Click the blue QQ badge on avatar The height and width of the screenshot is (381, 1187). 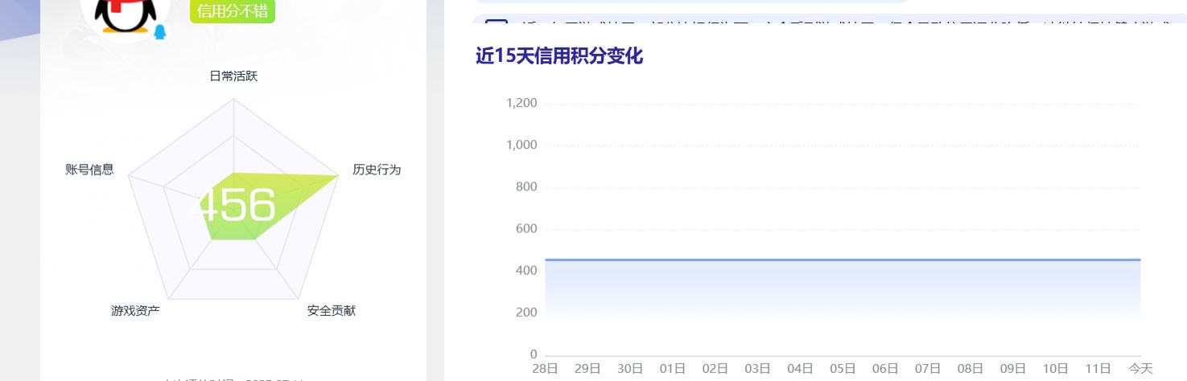[x=160, y=32]
